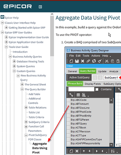Click the calculator icon above table list

point(84,95)
